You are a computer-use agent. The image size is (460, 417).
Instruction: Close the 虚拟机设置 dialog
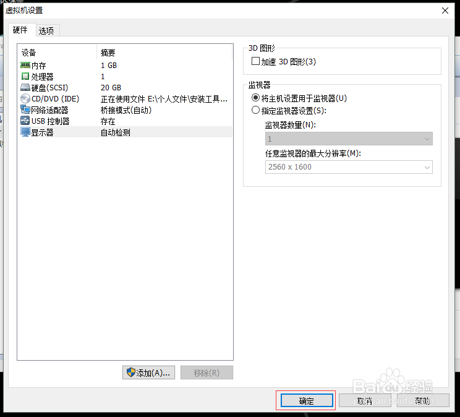tap(445, 11)
